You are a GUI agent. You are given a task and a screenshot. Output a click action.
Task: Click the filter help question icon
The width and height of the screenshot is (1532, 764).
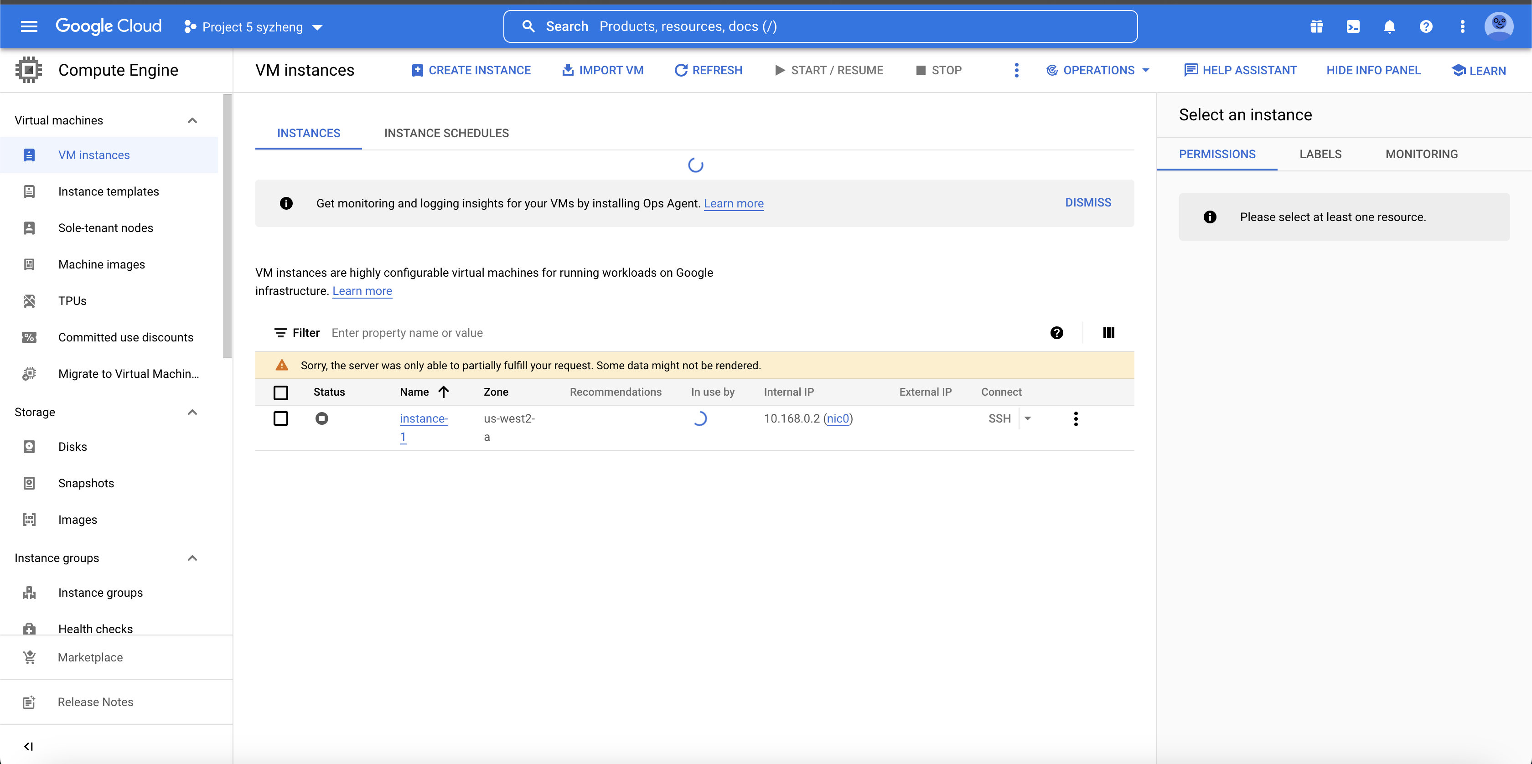coord(1056,333)
